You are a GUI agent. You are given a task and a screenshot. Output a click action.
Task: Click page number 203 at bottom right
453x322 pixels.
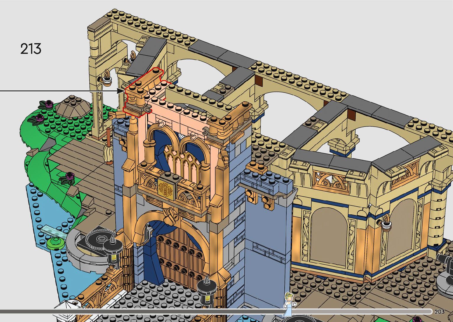tap(439, 311)
